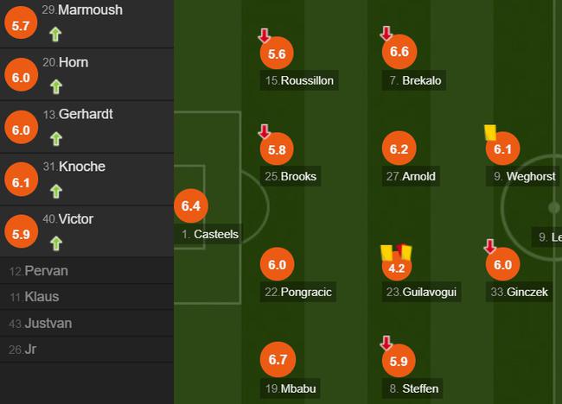Screen dimensions: 562x404
Task: Click the red arrow on Ginczek's rating
Action: point(490,246)
